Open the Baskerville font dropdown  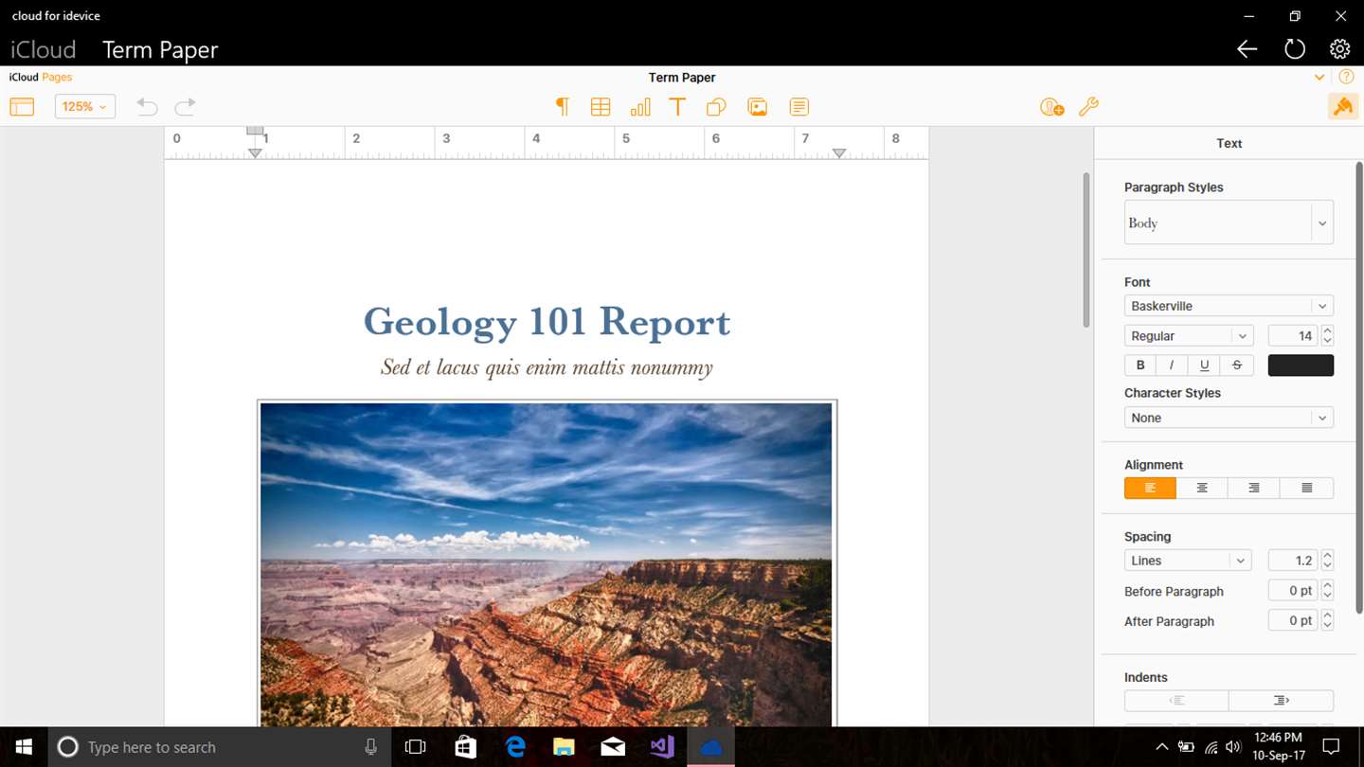pyautogui.click(x=1229, y=307)
